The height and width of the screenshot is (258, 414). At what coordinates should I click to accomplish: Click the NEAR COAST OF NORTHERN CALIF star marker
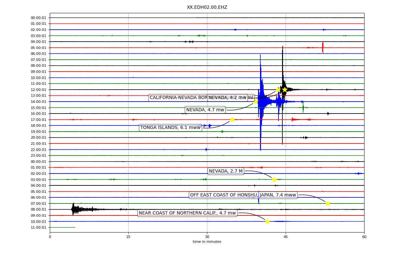267,221
